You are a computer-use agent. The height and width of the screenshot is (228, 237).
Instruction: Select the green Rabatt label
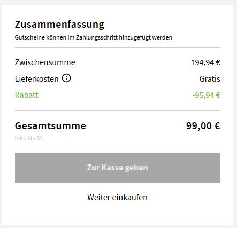(x=27, y=95)
